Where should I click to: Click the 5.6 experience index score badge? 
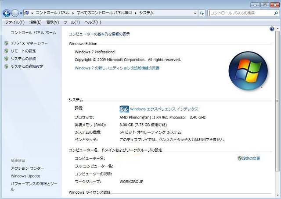click(x=124, y=109)
